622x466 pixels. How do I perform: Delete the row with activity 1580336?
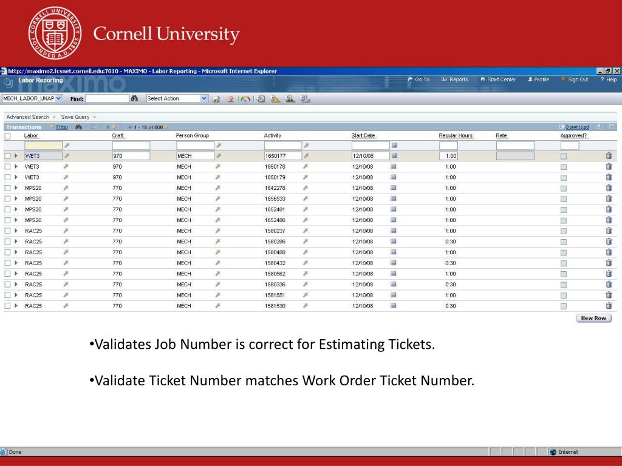pos(609,284)
